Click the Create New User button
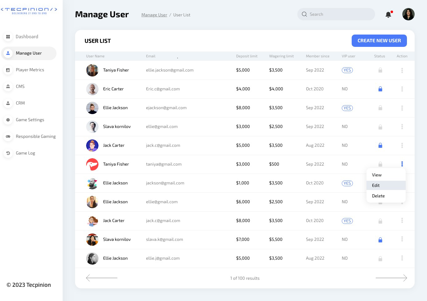 (x=379, y=41)
